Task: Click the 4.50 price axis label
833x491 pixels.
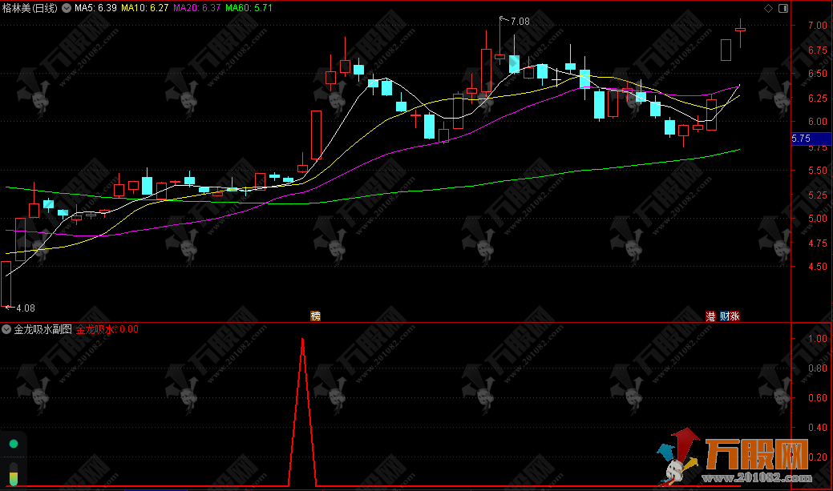Action: click(818, 267)
